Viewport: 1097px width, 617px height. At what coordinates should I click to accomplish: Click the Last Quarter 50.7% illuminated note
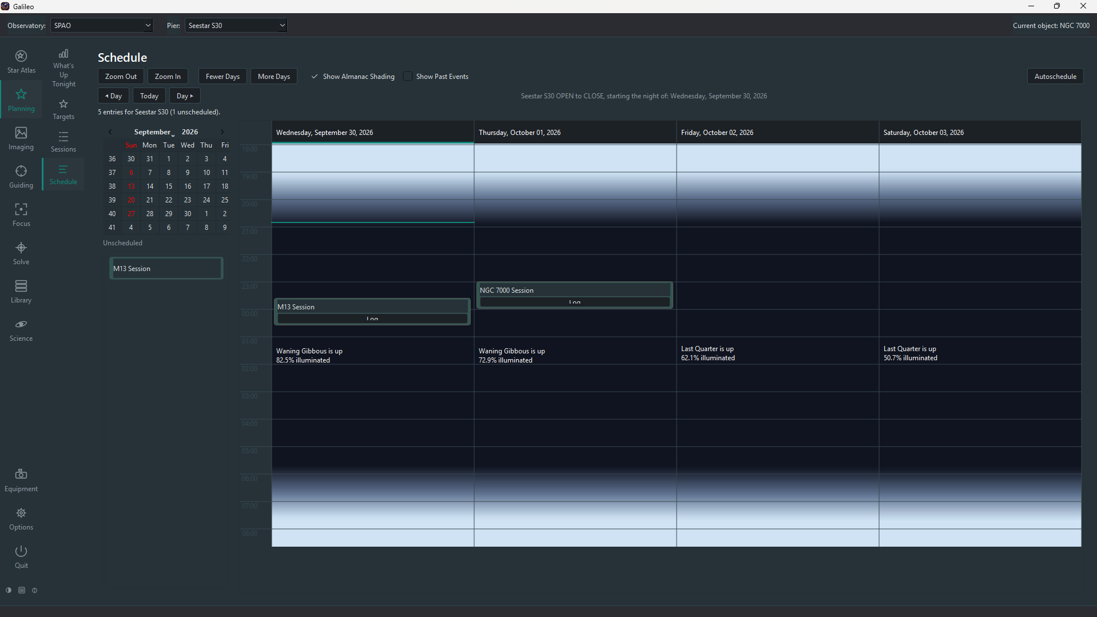point(910,353)
